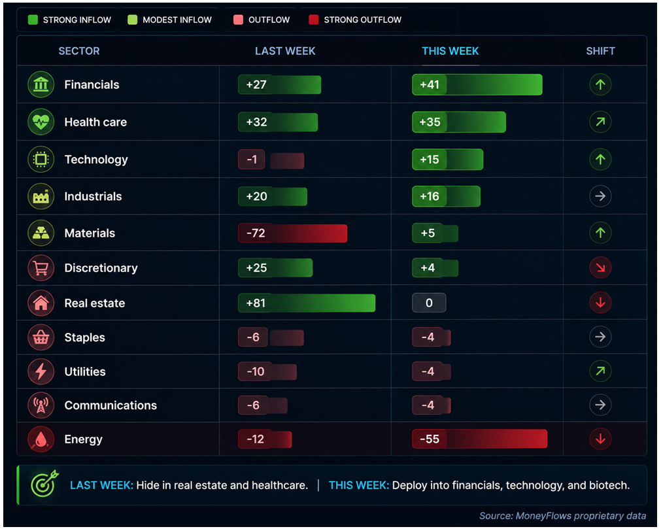
Task: Click Real estate this week 0 value
Action: tap(429, 303)
